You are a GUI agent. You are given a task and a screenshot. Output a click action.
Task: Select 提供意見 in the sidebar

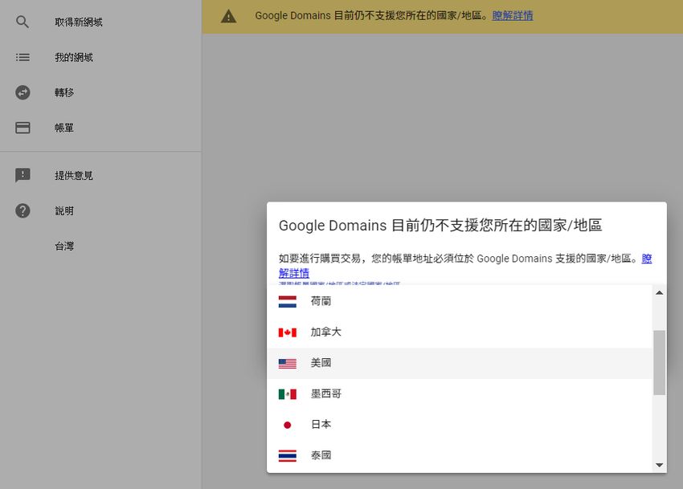(74, 176)
